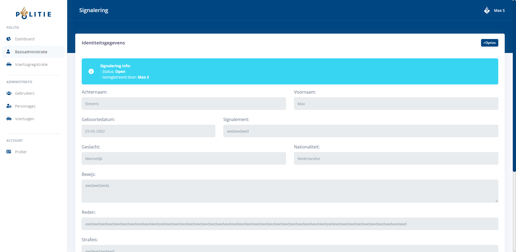516x252 pixels.
Task: Click the Dashboard pie chart icon
Action: click(9, 39)
